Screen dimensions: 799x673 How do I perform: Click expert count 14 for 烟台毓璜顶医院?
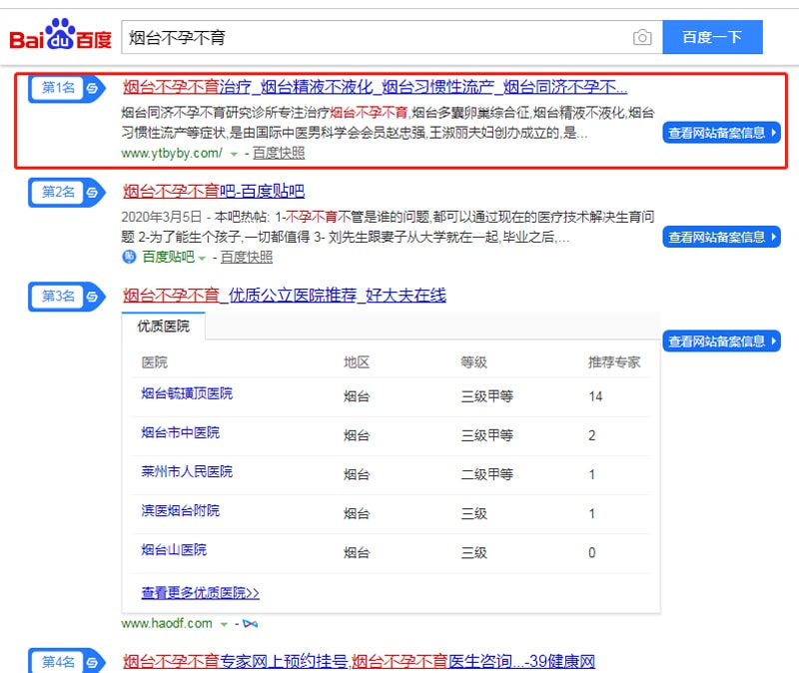[595, 396]
